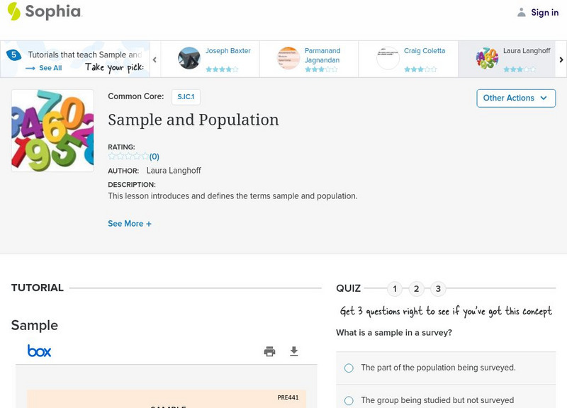567x408 pixels.
Task: Open the ratings count link (0)
Action: coord(155,155)
